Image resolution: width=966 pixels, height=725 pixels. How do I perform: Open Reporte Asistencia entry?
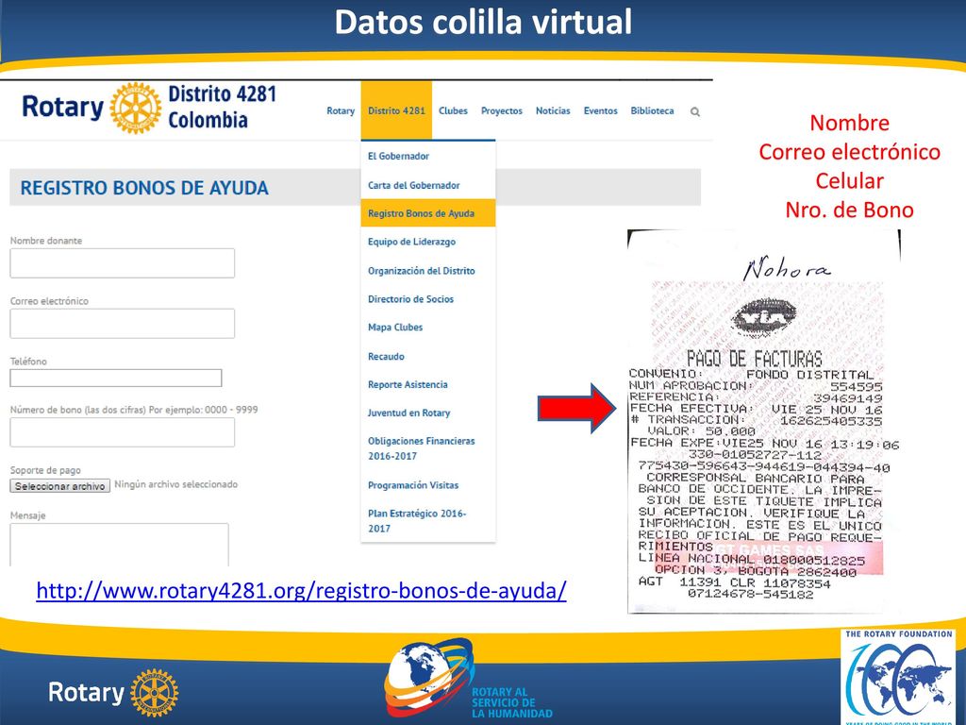click(x=428, y=385)
